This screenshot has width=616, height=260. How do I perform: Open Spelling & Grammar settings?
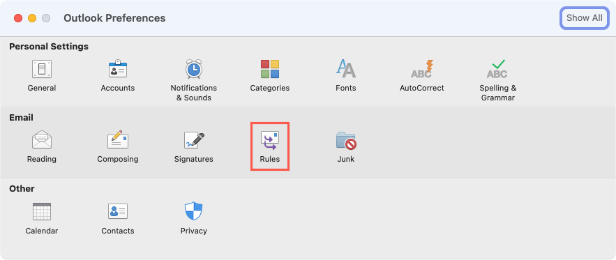click(497, 81)
